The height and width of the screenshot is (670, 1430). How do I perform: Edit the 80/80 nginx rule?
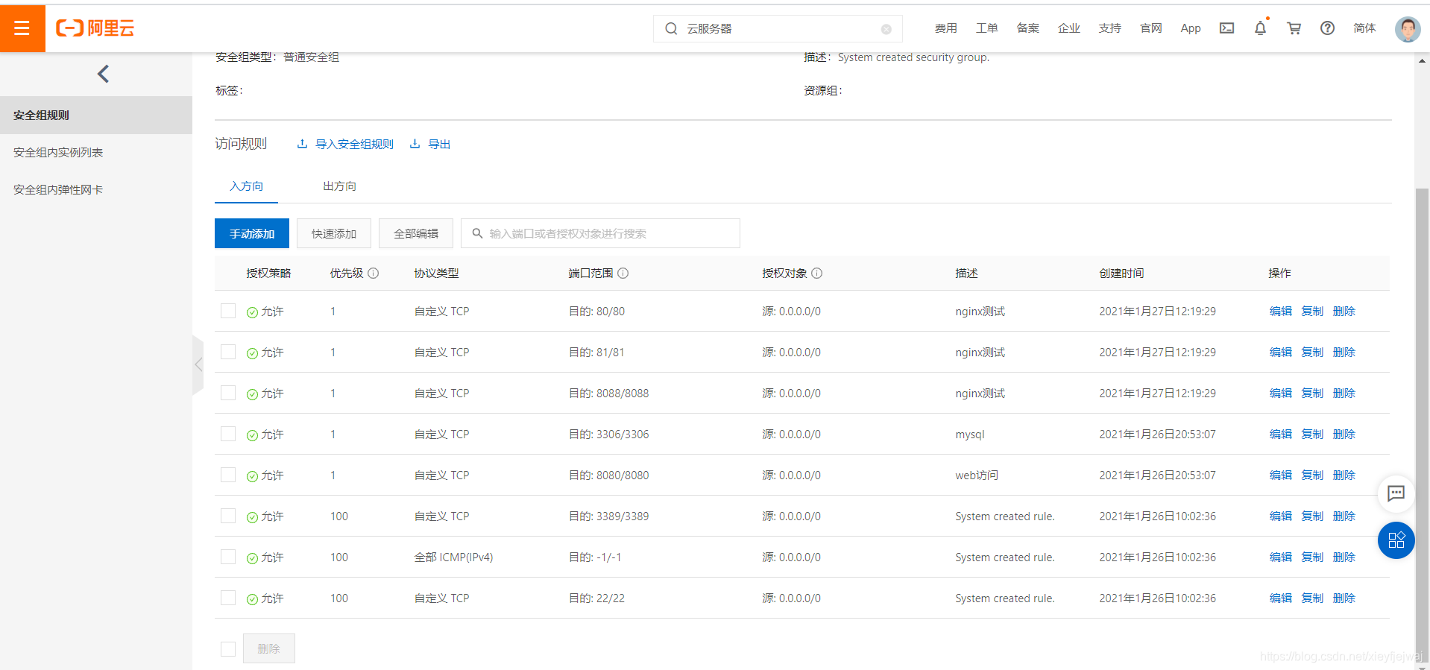(1280, 311)
